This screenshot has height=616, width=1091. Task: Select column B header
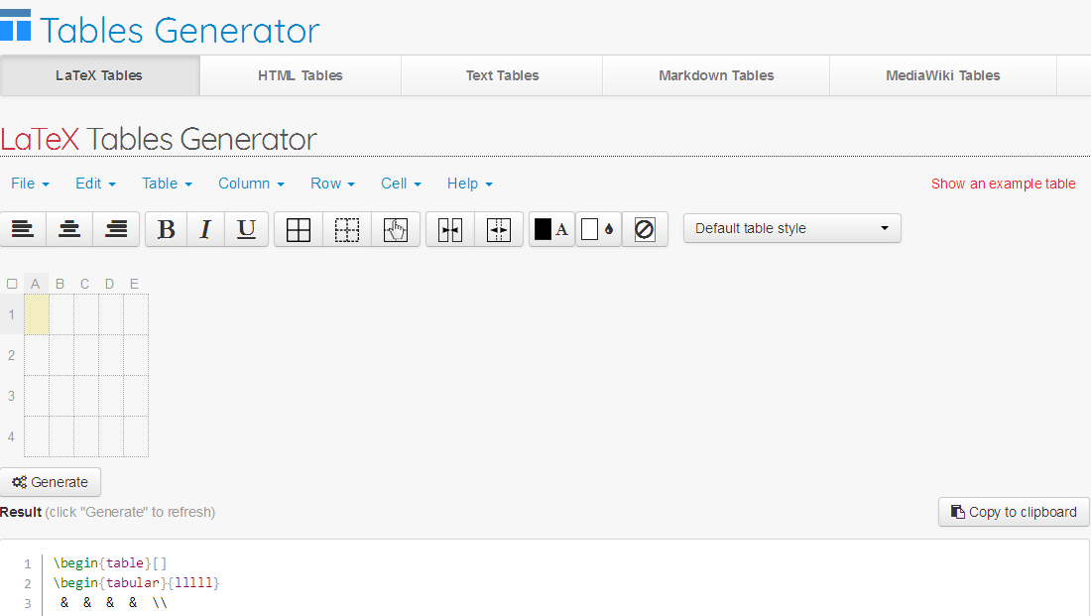coord(60,284)
